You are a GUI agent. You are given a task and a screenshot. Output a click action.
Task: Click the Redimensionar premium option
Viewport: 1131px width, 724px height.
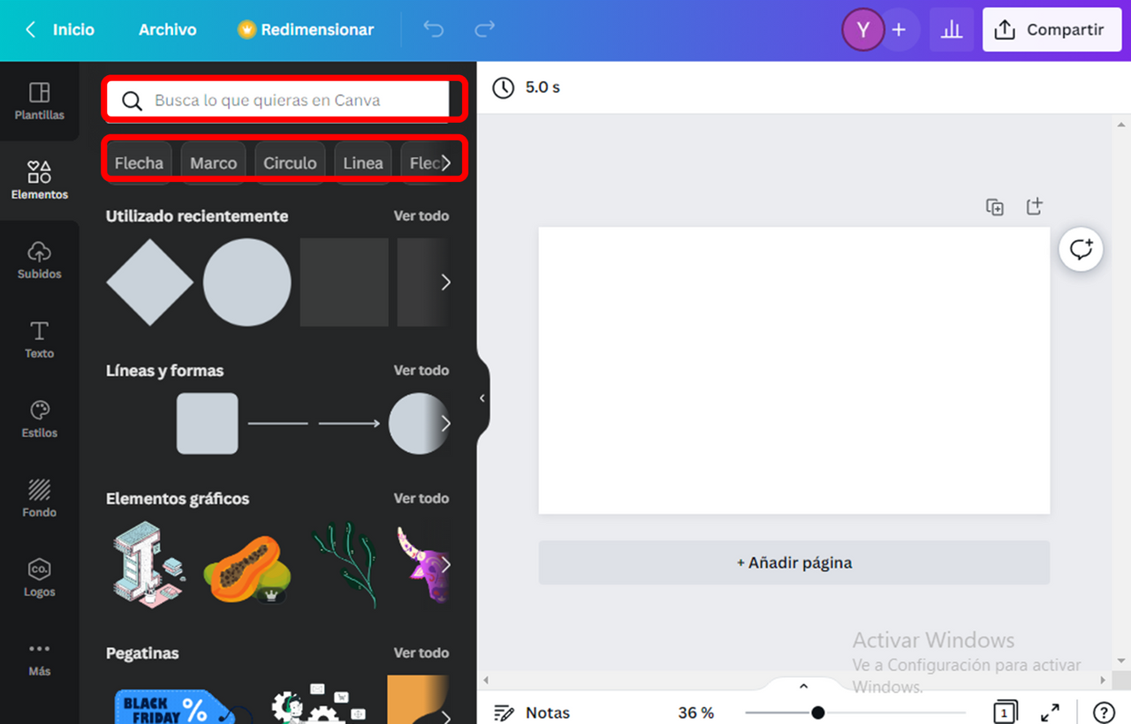[306, 30]
